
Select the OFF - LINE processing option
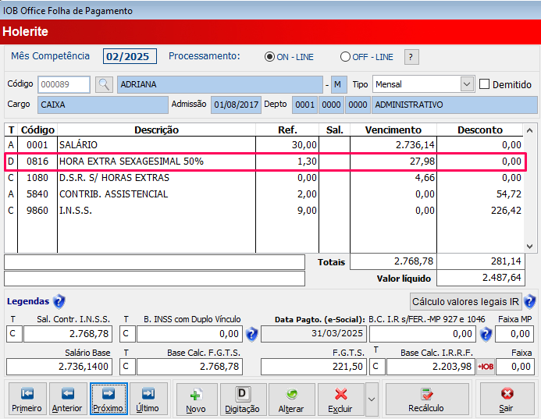(x=345, y=57)
